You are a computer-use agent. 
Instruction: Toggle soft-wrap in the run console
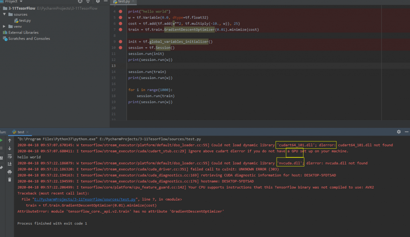[10, 156]
